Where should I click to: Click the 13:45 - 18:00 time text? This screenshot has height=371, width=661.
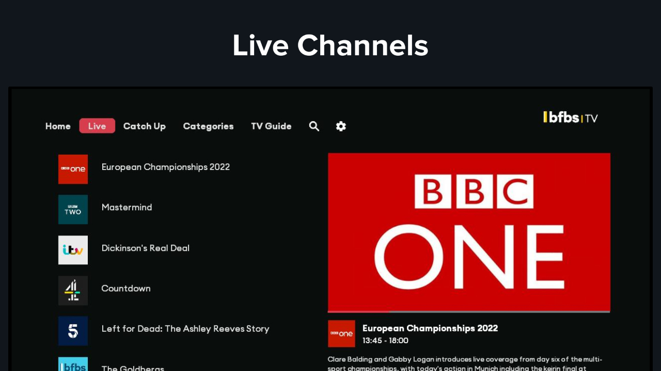[385, 341]
